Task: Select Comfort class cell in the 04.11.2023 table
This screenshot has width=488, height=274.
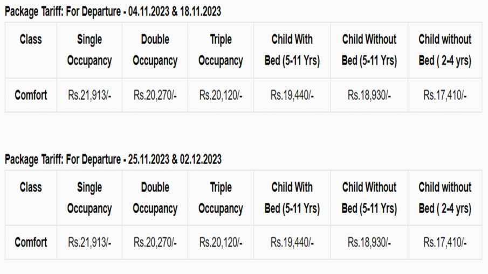Action: (x=31, y=95)
